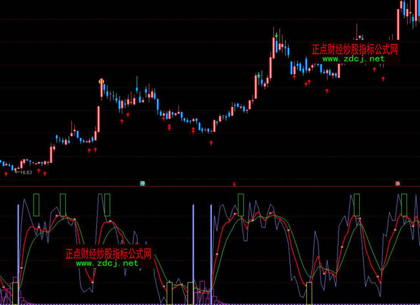Click the green down arrow above the candlesticks

pos(277,33)
